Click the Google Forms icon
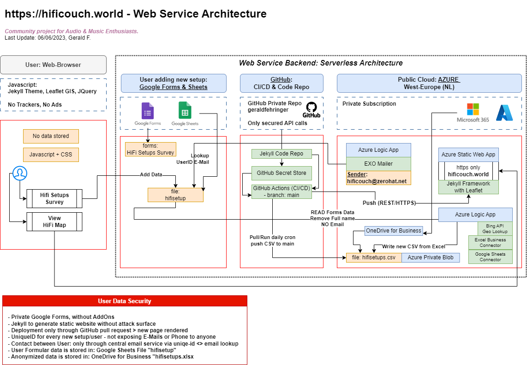 pyautogui.click(x=148, y=111)
